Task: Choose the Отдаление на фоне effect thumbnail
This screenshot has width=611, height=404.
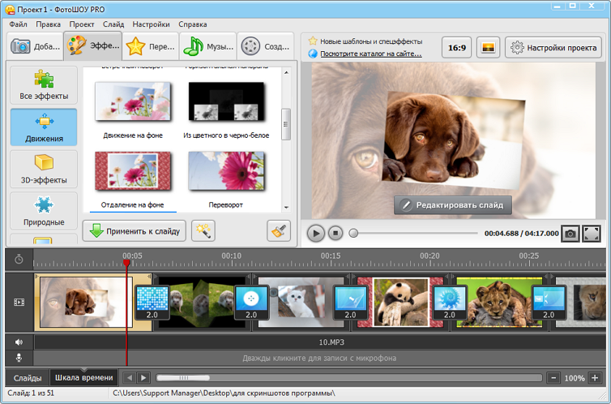Action: [133, 171]
